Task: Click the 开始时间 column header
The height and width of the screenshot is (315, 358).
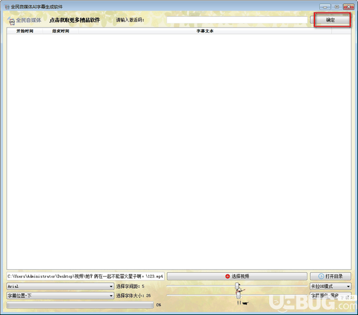Action: pos(25,31)
